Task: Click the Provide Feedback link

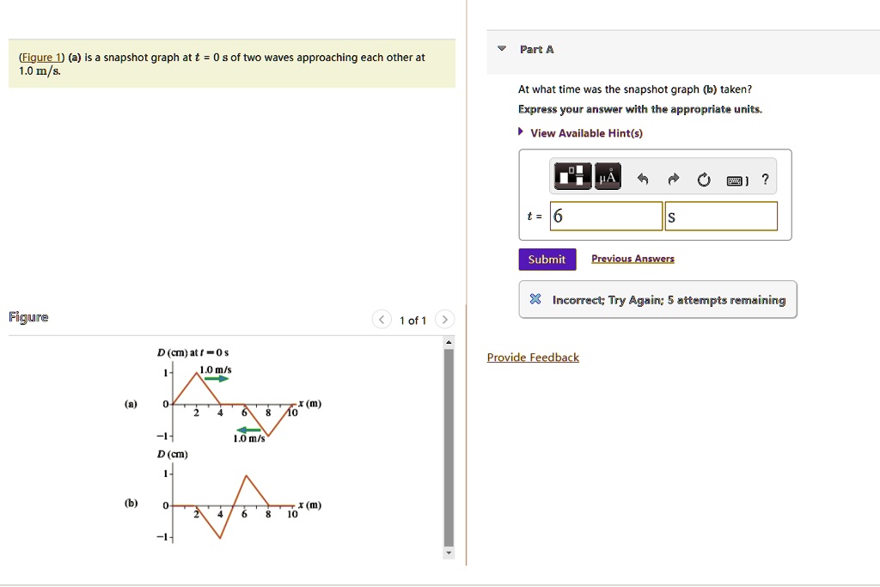Action: pyautogui.click(x=533, y=357)
